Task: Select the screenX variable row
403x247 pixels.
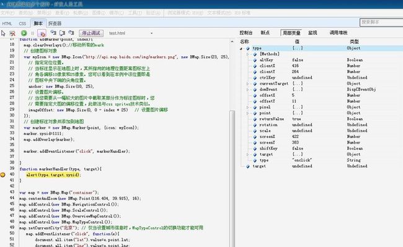Action: [x=321, y=136]
